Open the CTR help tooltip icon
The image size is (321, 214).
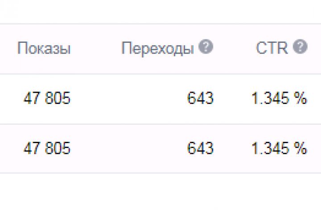[x=300, y=48]
